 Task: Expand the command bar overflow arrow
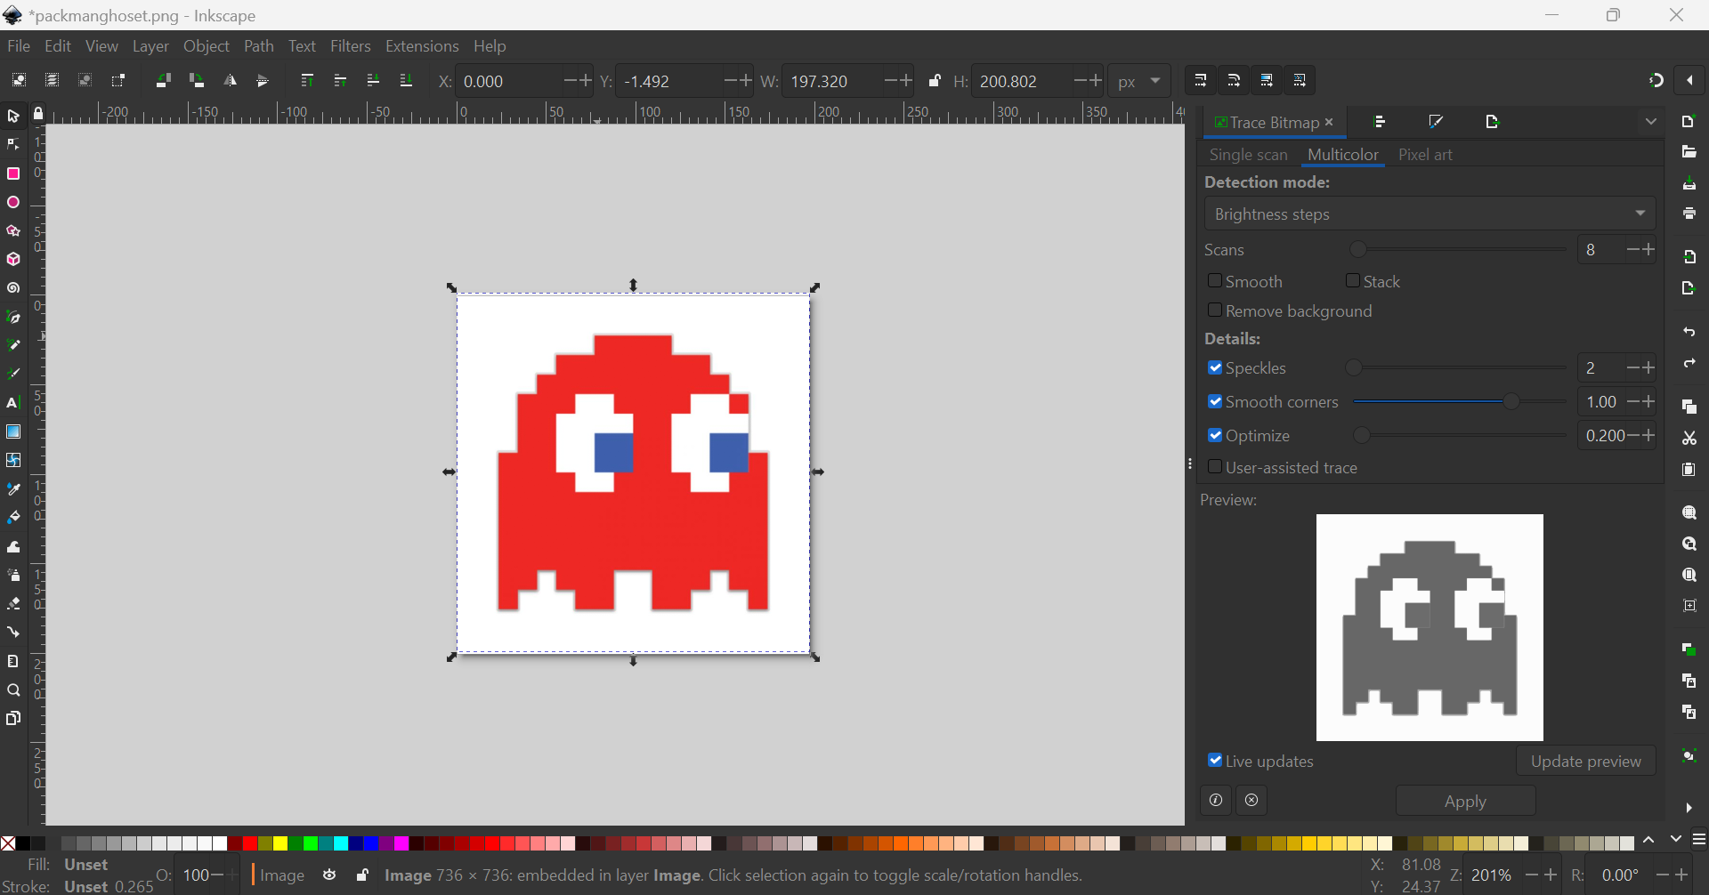(x=1689, y=808)
